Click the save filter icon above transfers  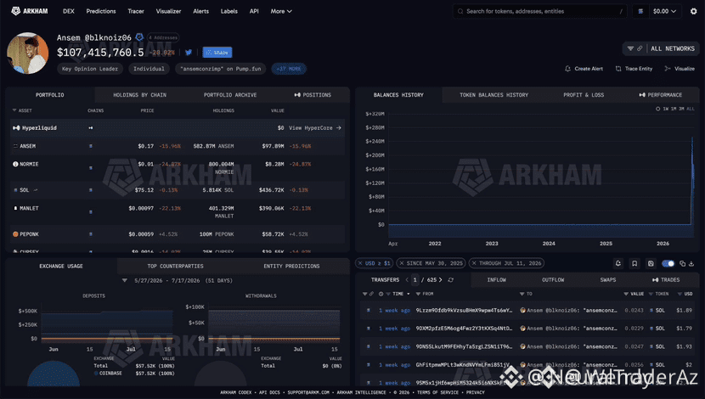[651, 263]
